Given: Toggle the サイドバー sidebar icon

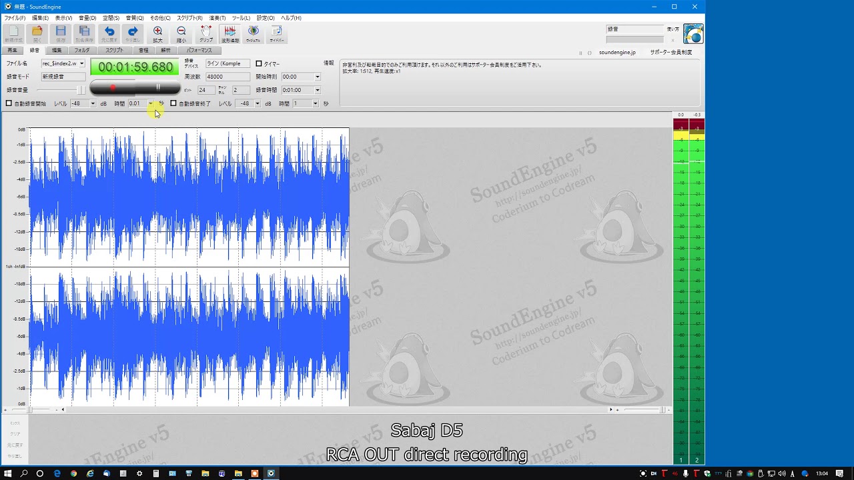Looking at the screenshot, I should click(277, 34).
